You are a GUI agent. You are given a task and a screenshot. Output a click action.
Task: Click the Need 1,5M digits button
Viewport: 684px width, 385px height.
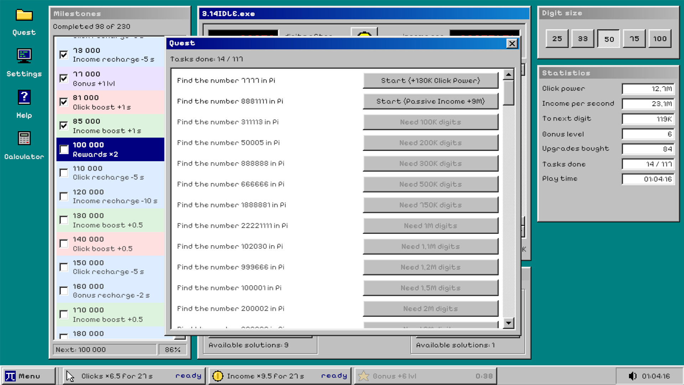pos(430,288)
